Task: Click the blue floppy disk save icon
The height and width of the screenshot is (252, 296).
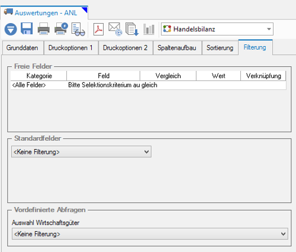Action: click(27, 28)
